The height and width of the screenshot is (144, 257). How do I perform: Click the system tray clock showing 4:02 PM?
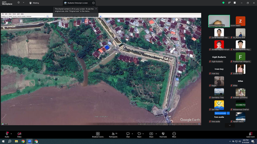(x=245, y=141)
